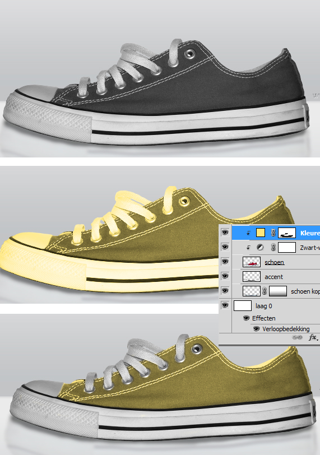Select the schoen layer thumbnail

click(252, 262)
